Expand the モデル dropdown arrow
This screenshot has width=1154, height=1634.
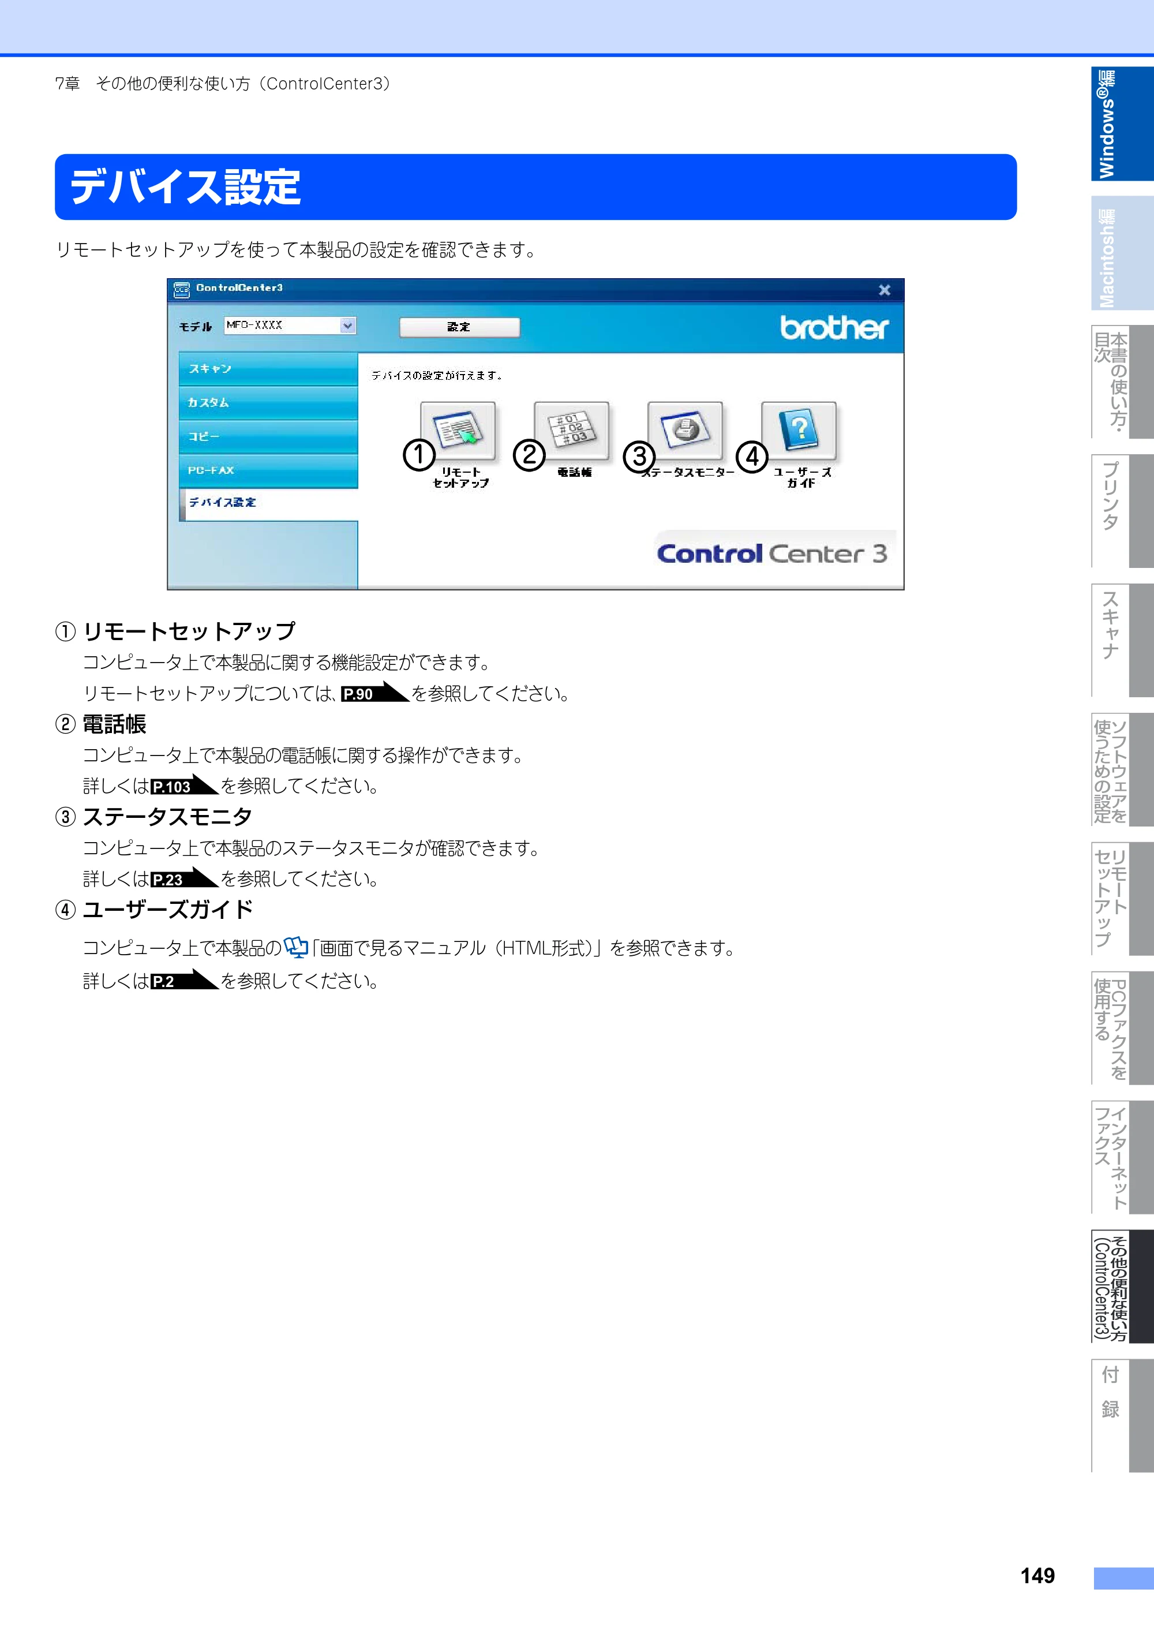point(347,326)
